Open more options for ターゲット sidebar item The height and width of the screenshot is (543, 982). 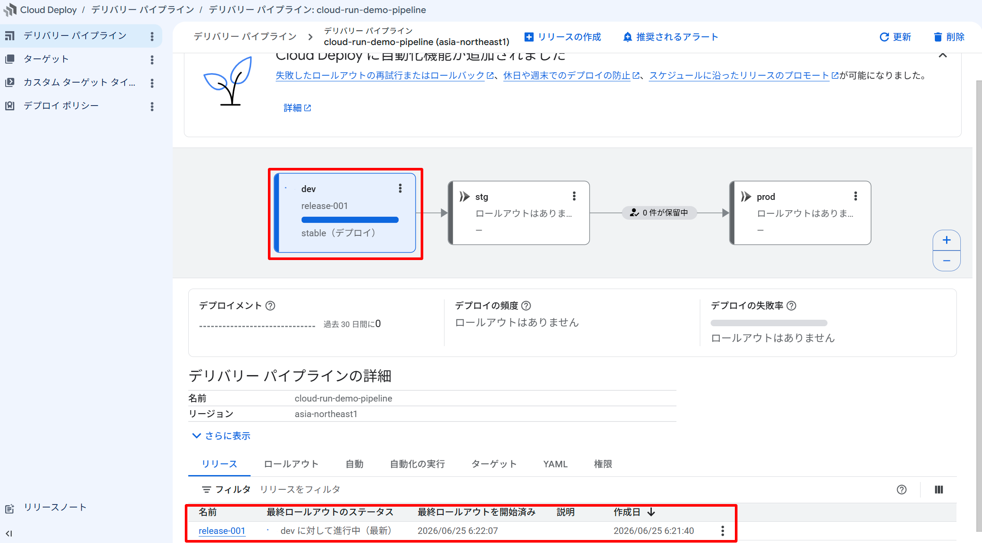[152, 60]
